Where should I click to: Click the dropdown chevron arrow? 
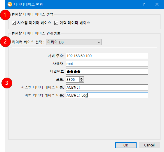99,42
